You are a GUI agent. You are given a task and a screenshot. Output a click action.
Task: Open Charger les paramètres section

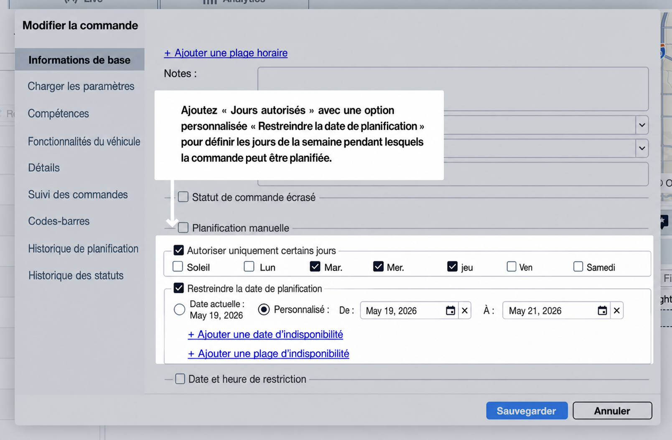81,86
